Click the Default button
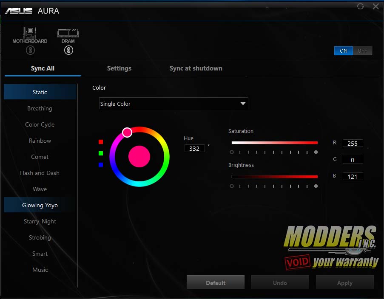384x299 pixels. 216,282
